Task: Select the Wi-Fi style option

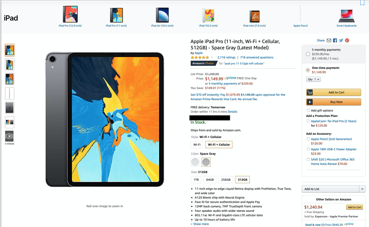Action: coord(197,144)
